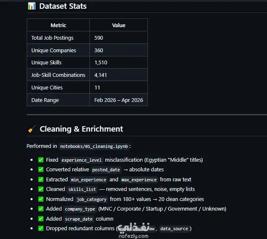
Task: Click the green checkmark next to Fixed experience_level
Action: 41,160
